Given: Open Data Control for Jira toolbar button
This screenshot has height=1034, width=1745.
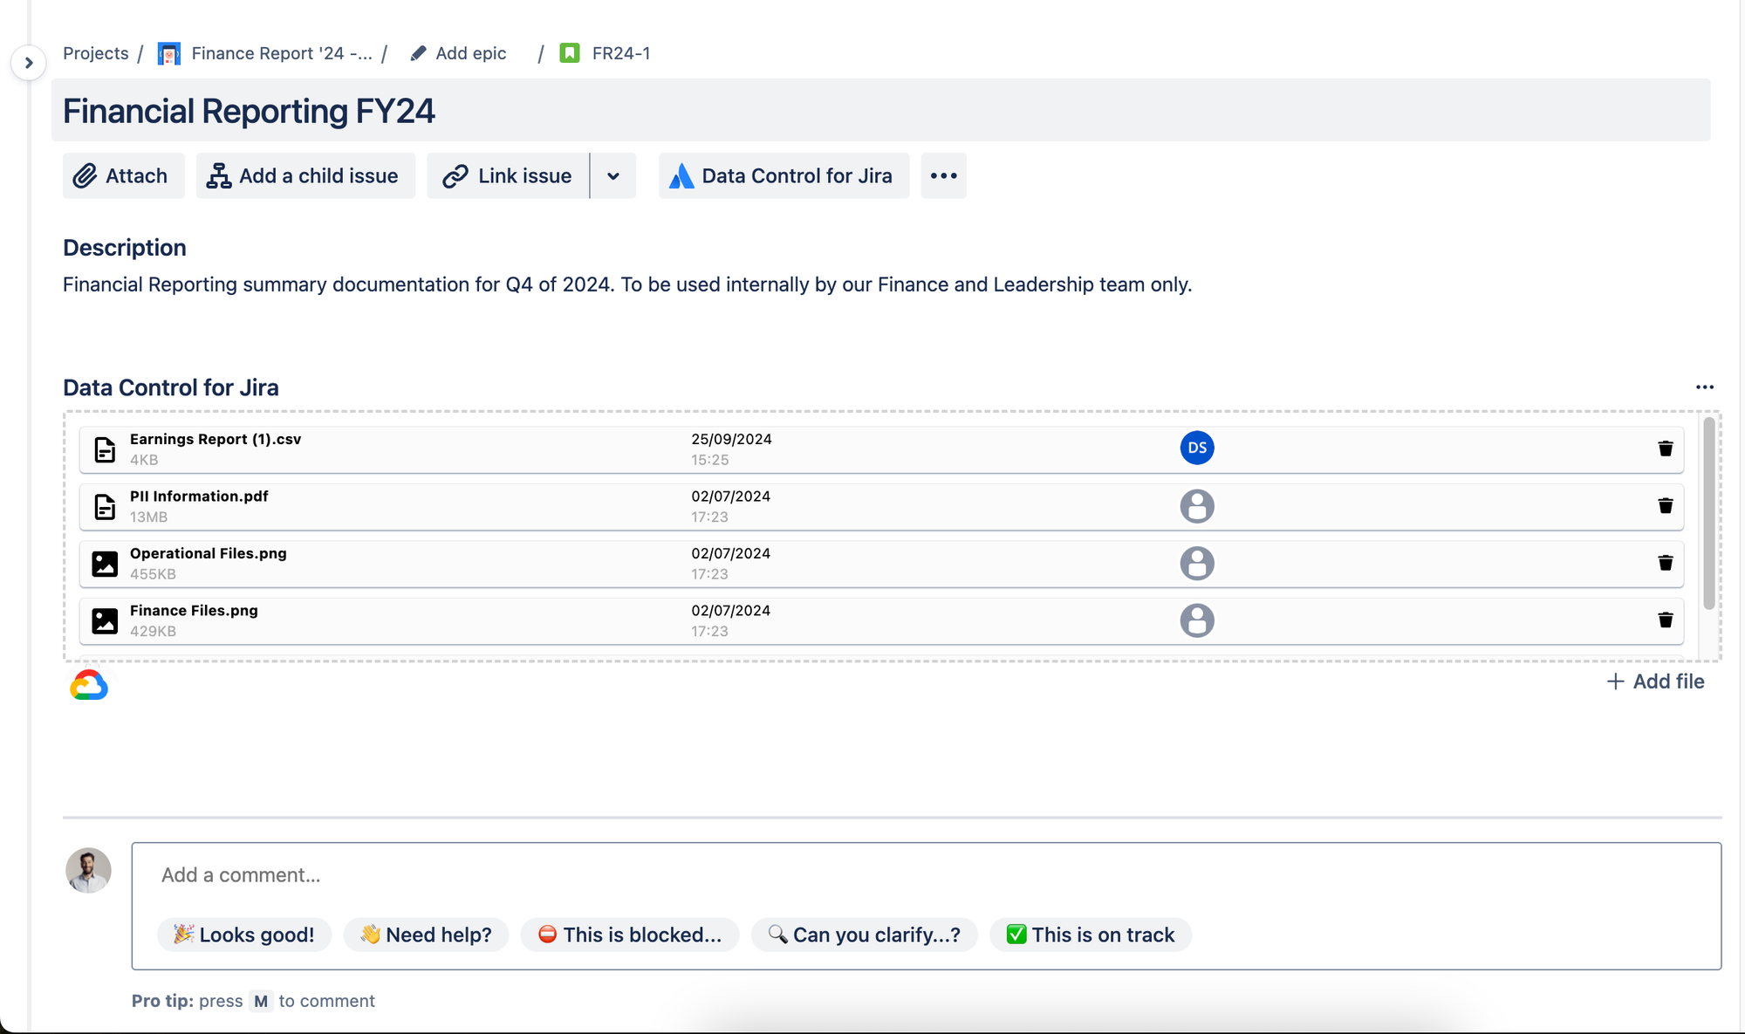Looking at the screenshot, I should pyautogui.click(x=783, y=176).
